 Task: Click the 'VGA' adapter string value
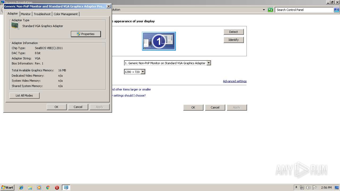point(37,58)
